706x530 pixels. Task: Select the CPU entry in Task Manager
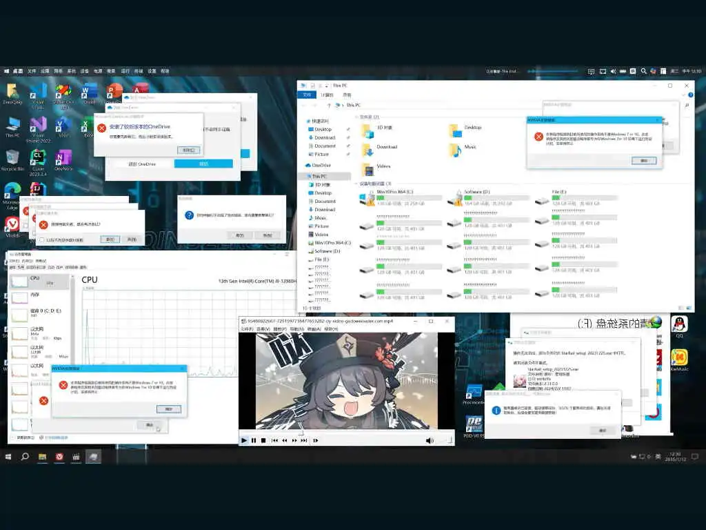[x=39, y=282]
